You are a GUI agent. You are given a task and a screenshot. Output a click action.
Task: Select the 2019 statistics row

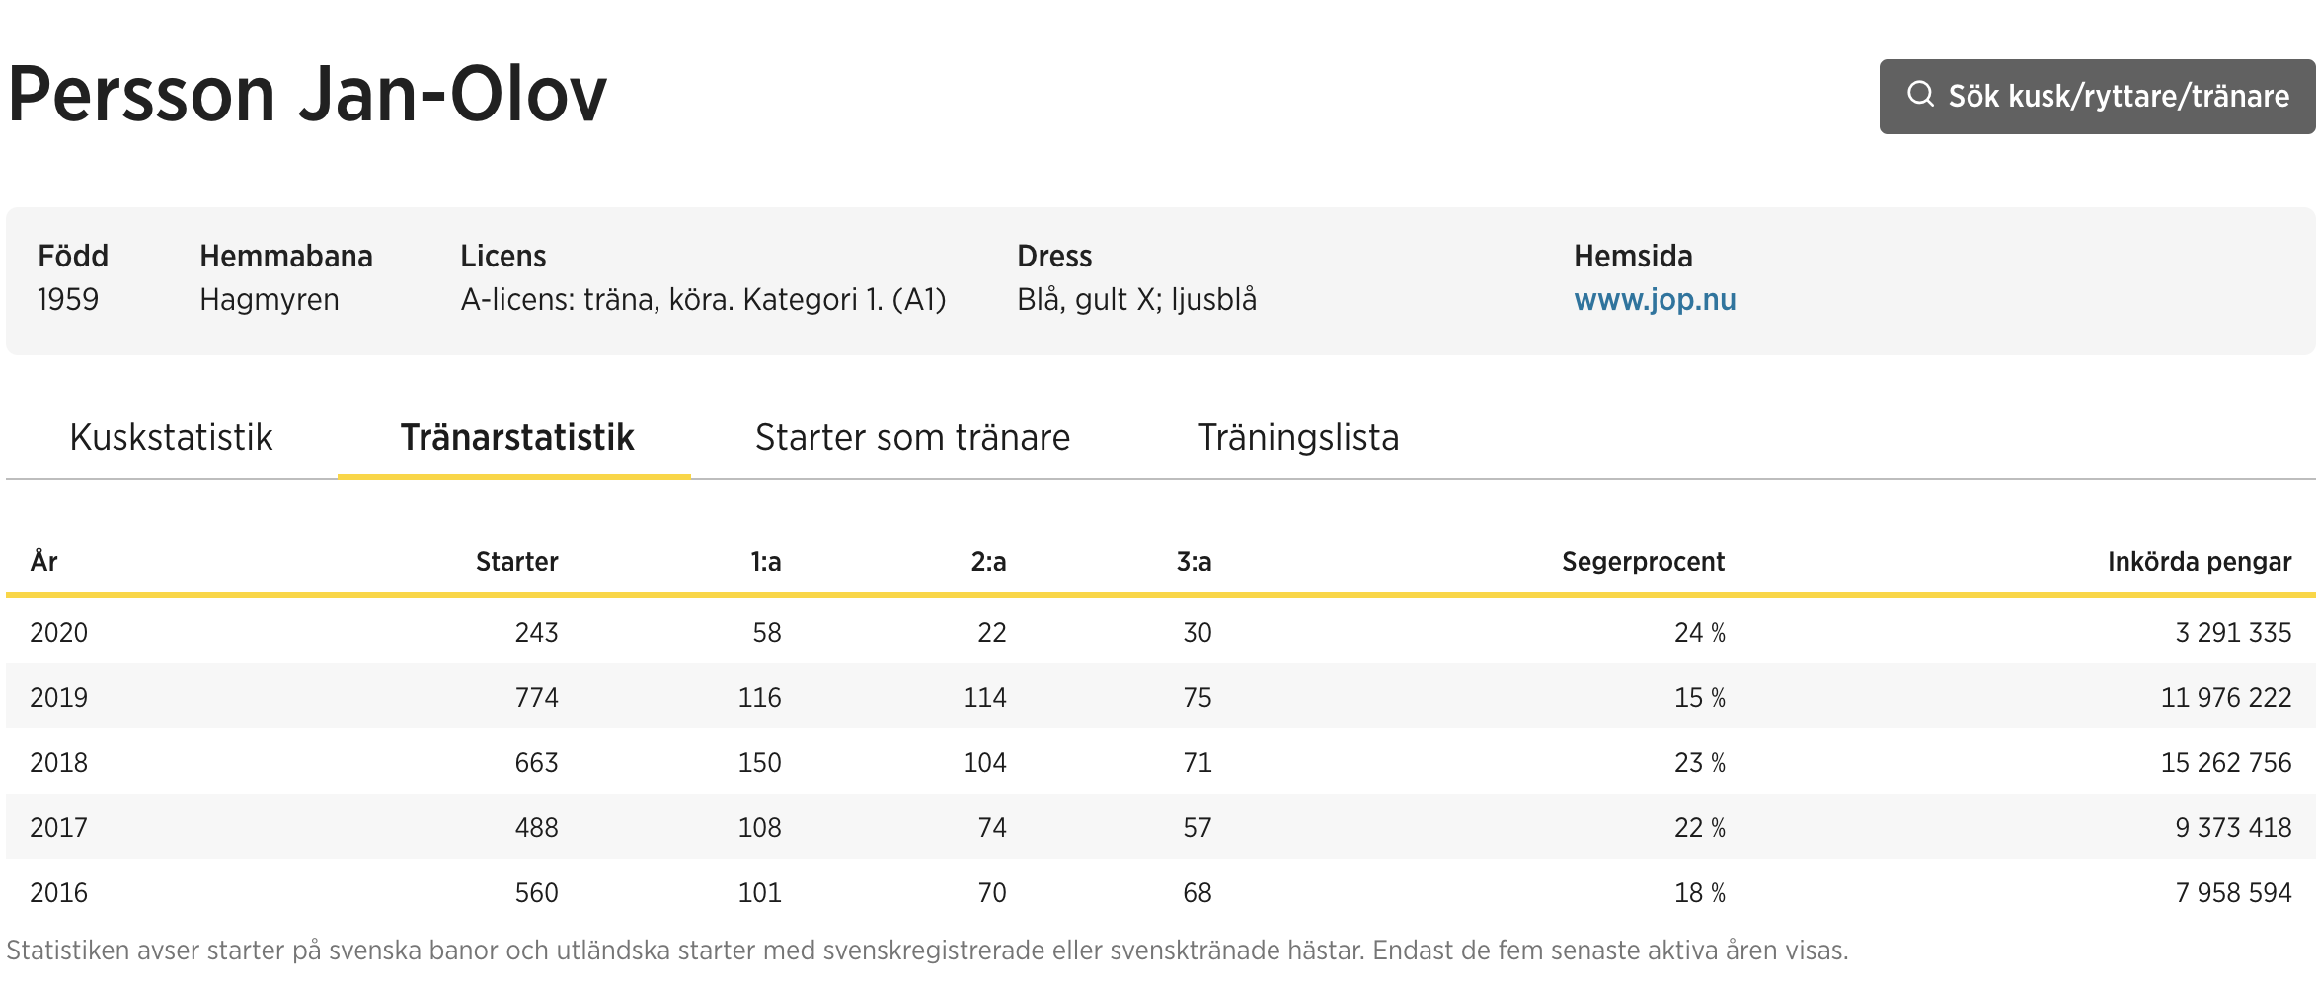click(1161, 697)
